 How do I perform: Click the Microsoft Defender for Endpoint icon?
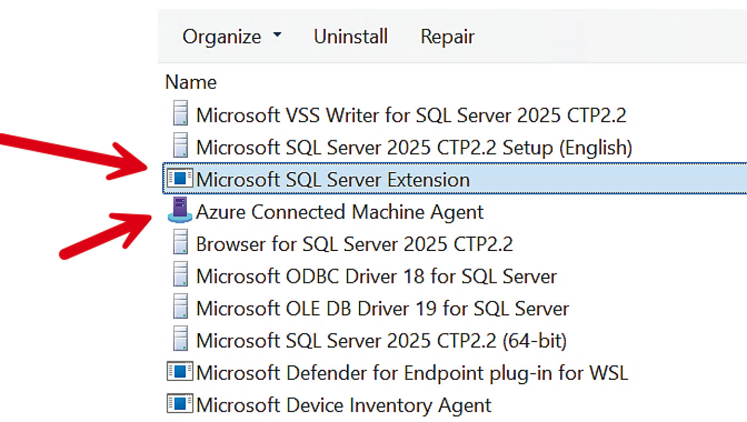point(180,372)
